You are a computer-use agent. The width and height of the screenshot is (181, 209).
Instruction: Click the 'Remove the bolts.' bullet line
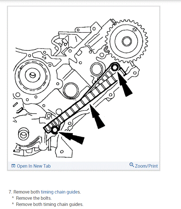[x=34, y=198]
